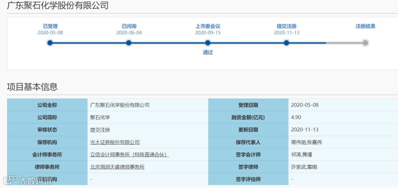Screen dimensions: 398x188
Task: Click the 审核状态 header cell
Action: (x=47, y=130)
